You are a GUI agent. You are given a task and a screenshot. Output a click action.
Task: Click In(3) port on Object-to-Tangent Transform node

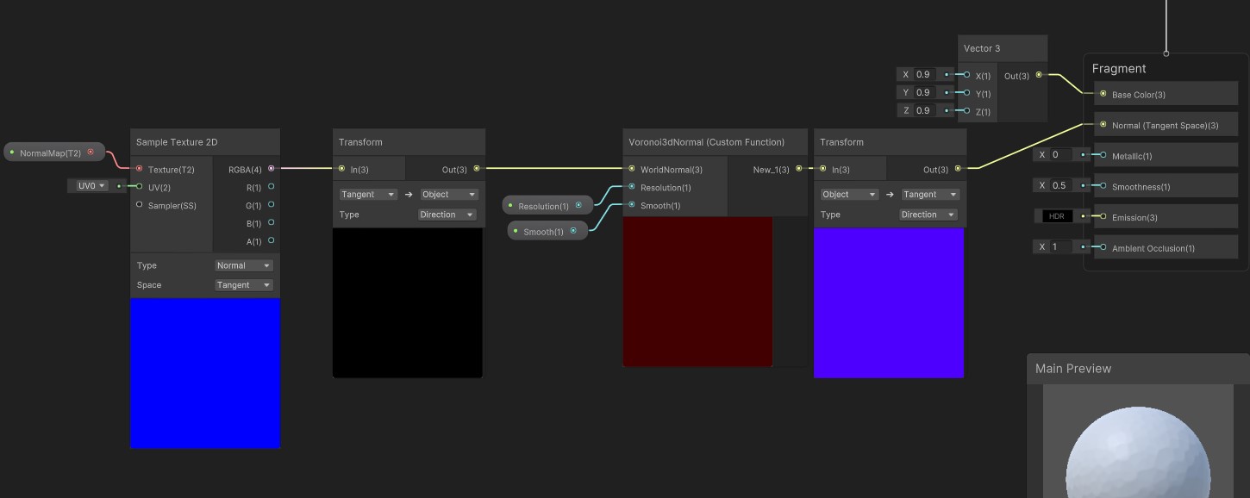coord(823,169)
